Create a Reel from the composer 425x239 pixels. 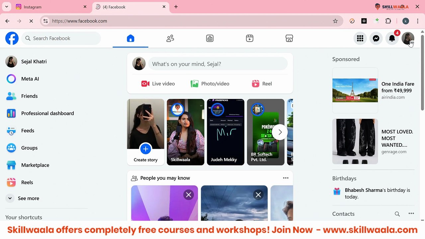coord(262,84)
